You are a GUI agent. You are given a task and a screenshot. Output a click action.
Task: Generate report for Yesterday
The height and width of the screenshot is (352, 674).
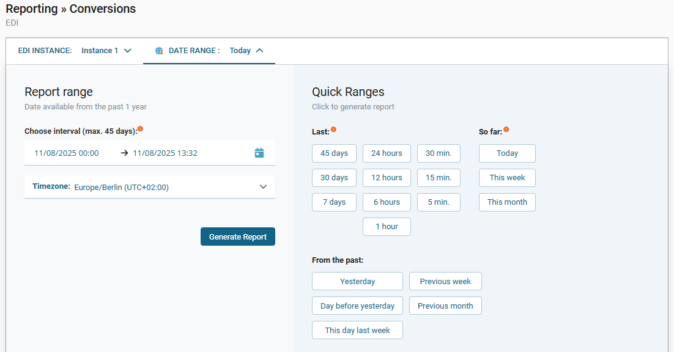357,281
